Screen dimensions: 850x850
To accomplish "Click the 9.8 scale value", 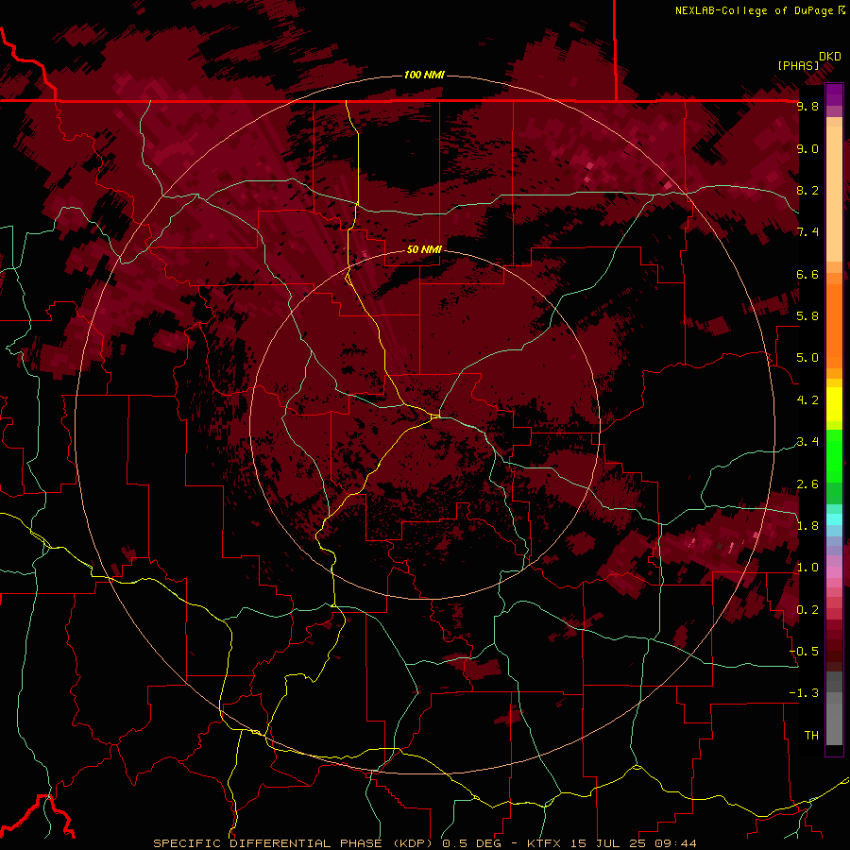I will click(x=807, y=106).
